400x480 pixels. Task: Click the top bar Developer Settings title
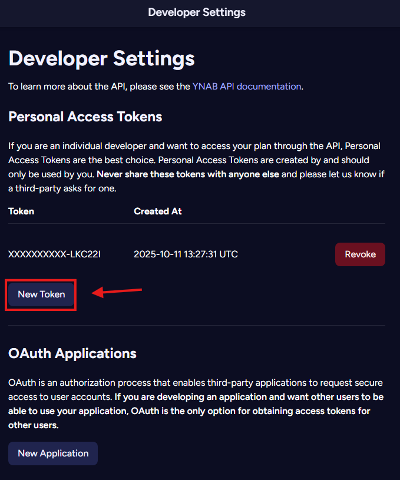click(x=197, y=12)
